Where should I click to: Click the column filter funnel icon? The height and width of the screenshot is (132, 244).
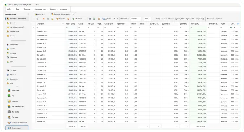click(x=238, y=24)
